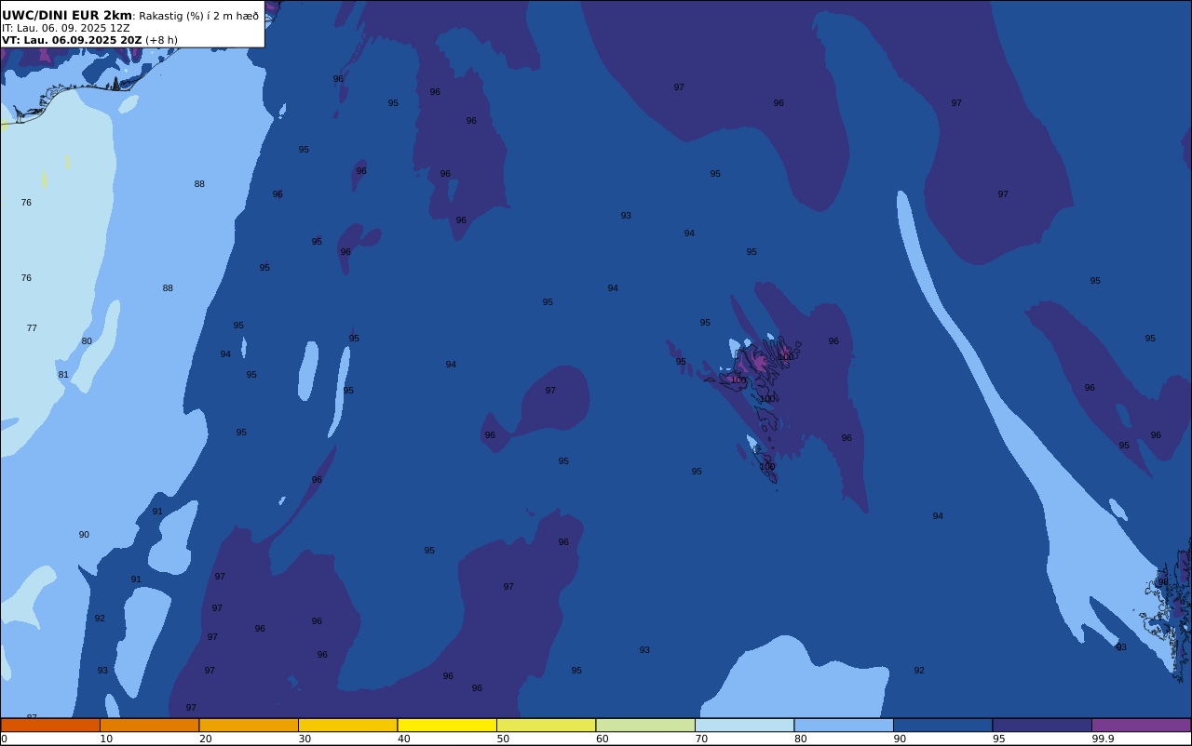
Task: Click the humidity value "77" on the map
Action: 32,328
